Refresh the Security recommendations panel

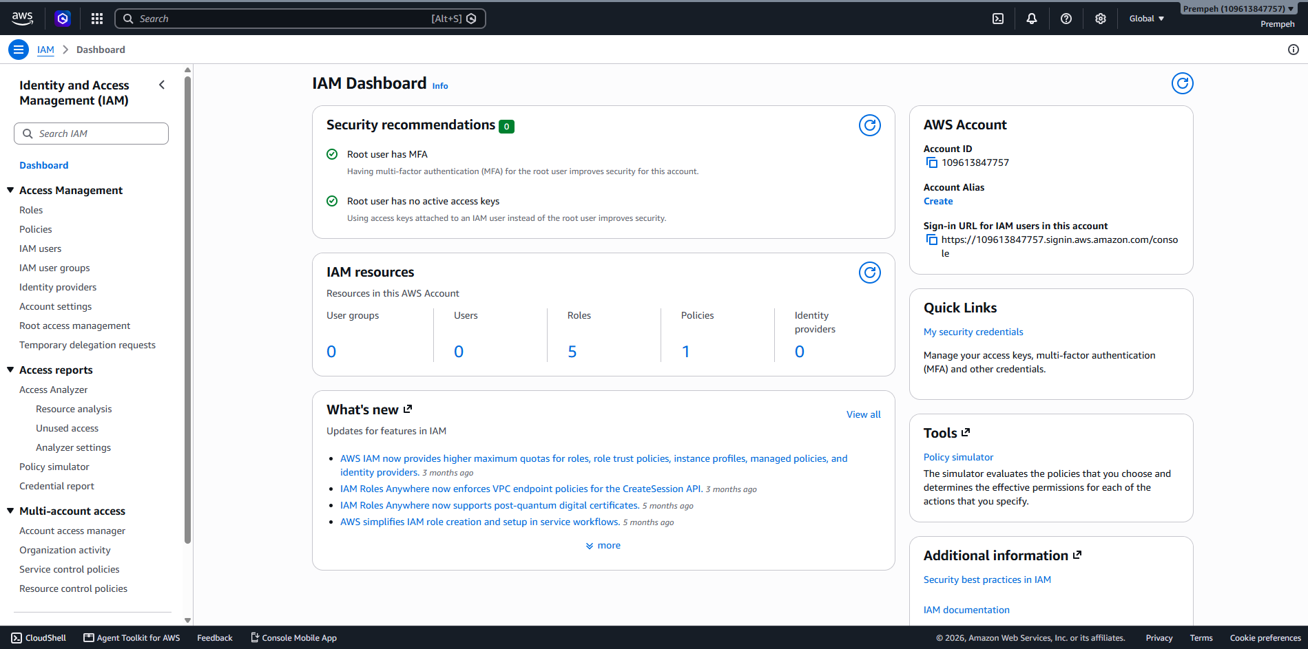[870, 125]
